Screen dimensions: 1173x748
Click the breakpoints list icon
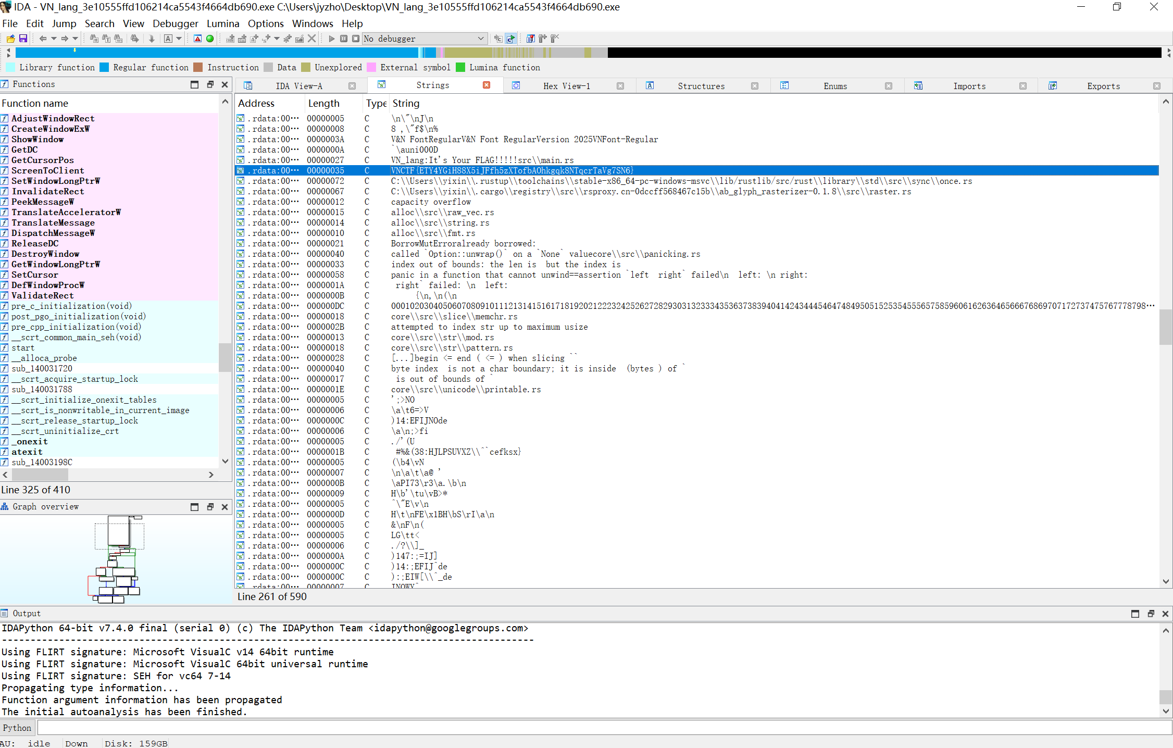pyautogui.click(x=531, y=39)
